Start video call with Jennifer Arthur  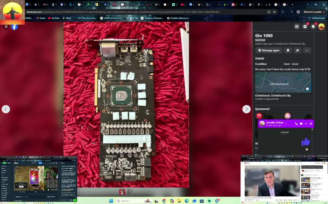[x=301, y=124]
